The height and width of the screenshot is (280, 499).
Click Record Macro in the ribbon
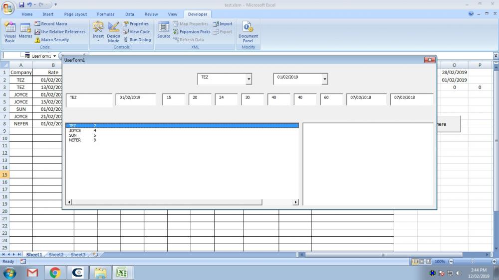(53, 24)
